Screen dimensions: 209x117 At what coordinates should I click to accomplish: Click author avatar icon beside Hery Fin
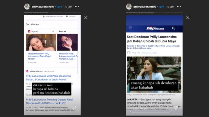(x=129, y=53)
